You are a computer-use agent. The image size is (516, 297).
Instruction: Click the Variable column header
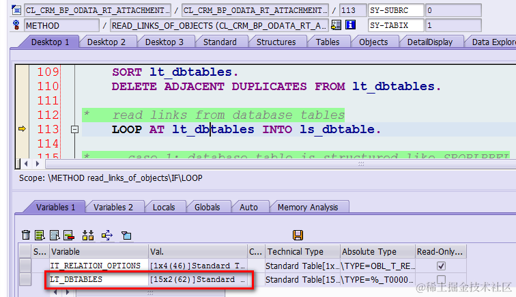[x=99, y=251]
